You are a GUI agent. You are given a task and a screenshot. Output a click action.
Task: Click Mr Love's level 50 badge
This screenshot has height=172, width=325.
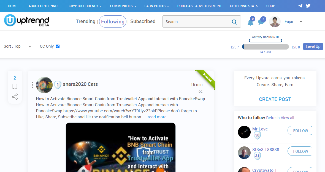[x=257, y=135]
